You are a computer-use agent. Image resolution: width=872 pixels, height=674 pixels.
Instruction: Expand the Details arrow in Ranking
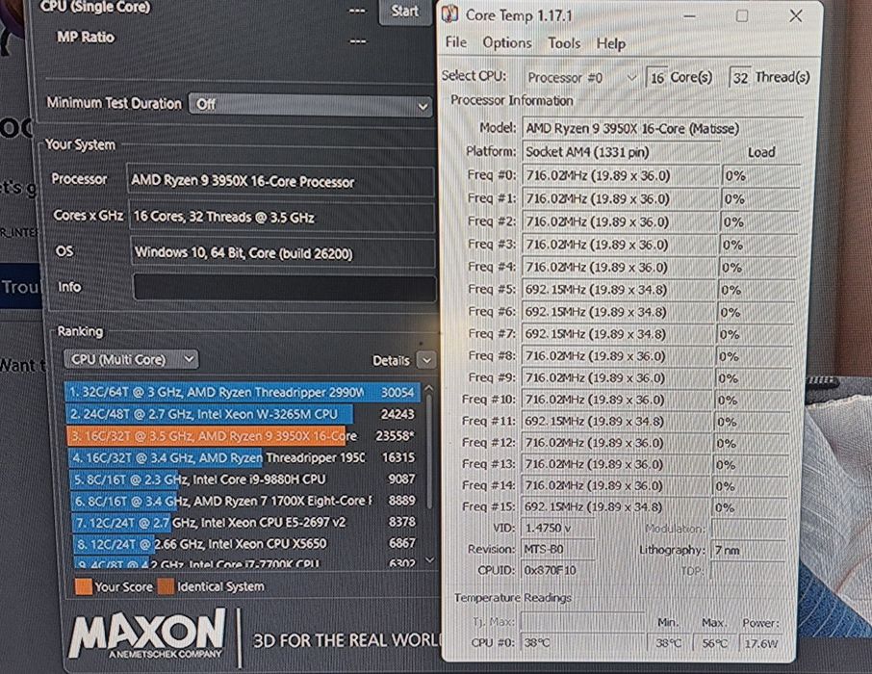pos(426,361)
